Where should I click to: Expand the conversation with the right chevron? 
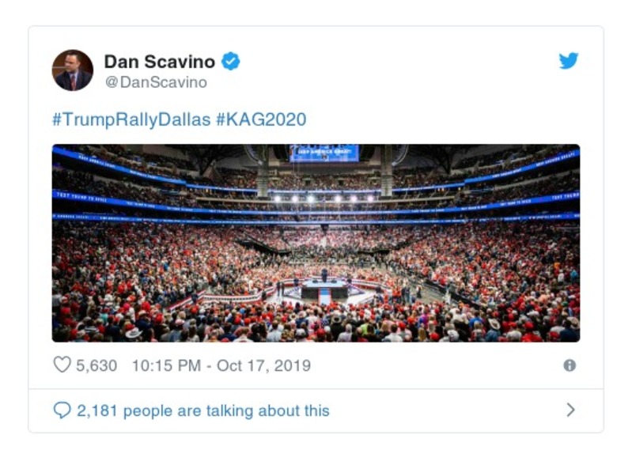570,410
